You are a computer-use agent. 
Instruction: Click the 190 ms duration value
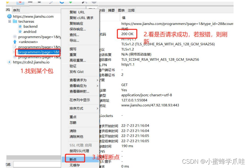point(127,146)
